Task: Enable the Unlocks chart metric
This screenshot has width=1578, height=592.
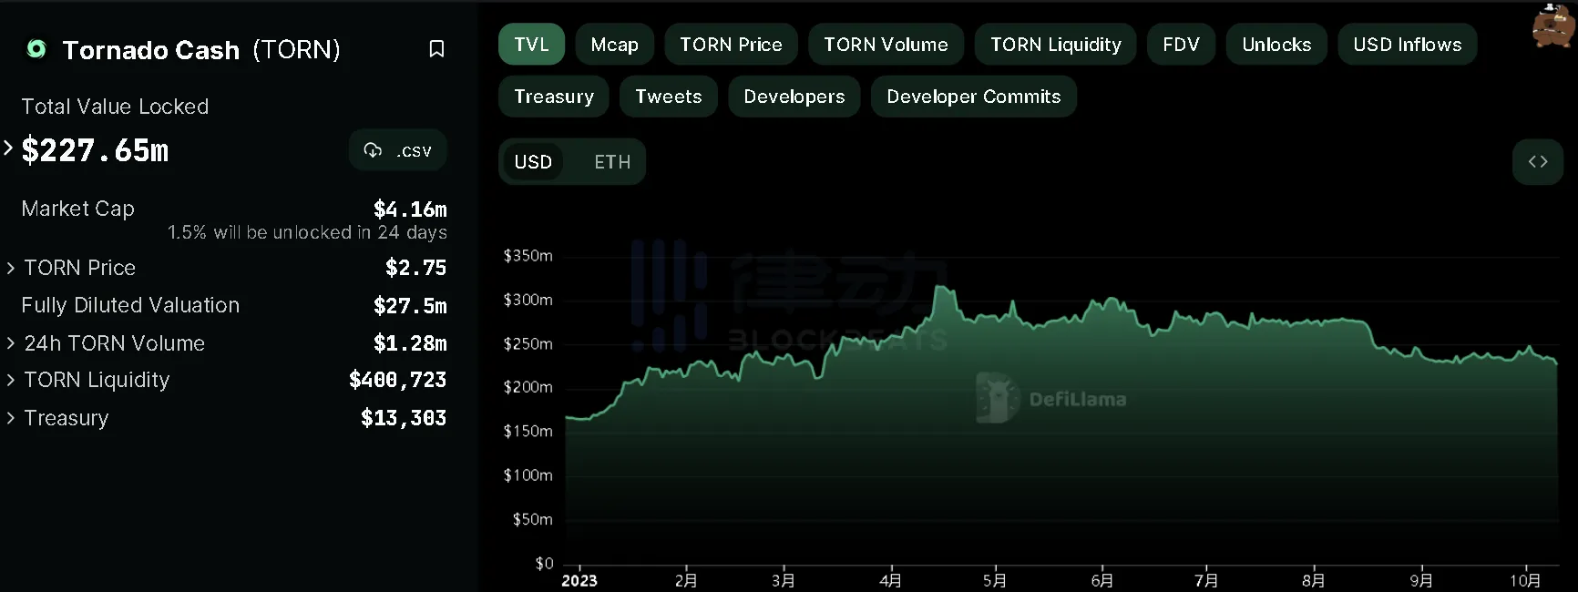Action: pos(1276,45)
